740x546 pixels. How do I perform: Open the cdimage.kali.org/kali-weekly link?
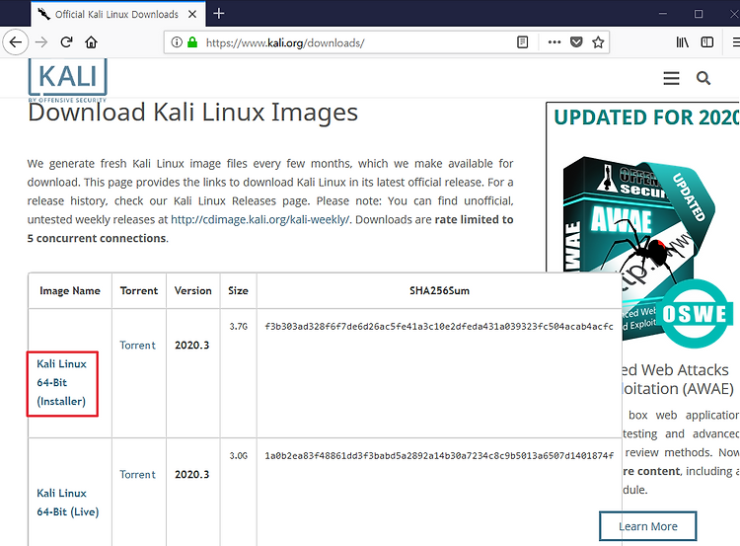point(260,219)
